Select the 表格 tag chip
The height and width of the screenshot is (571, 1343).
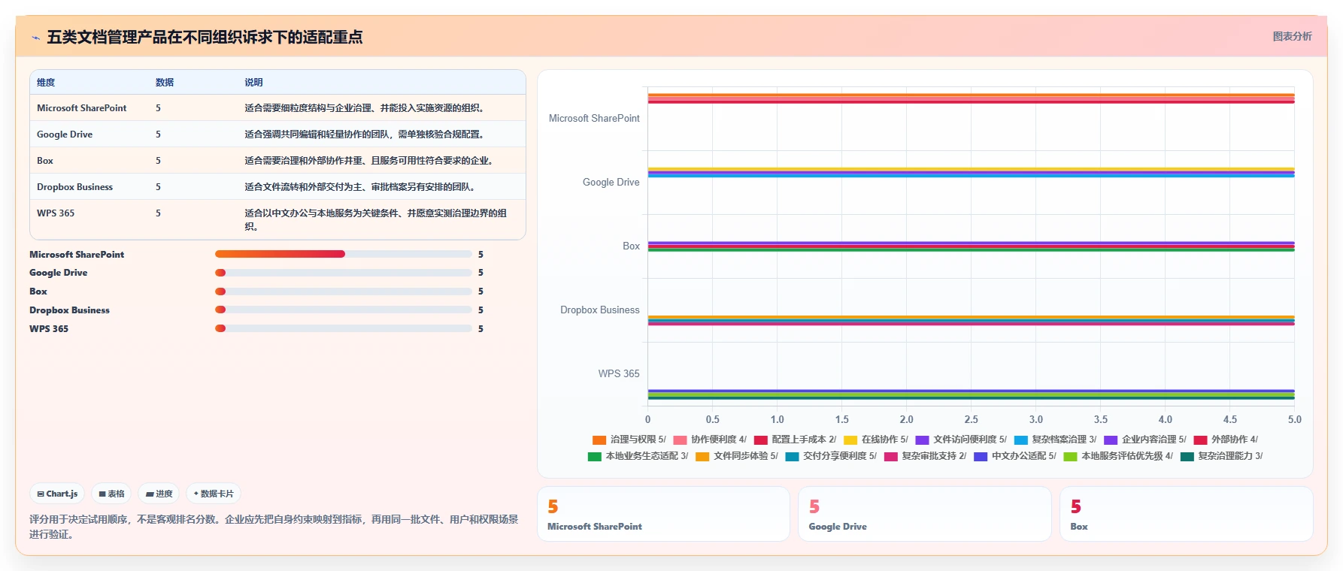tap(111, 494)
